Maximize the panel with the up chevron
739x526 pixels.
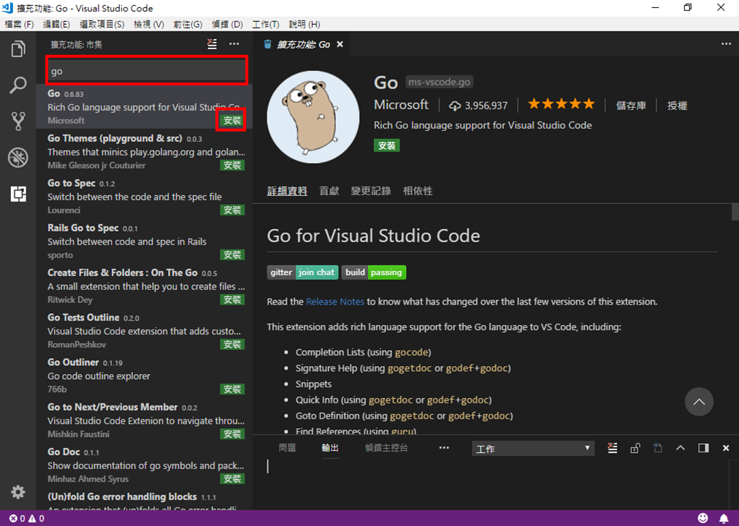680,448
